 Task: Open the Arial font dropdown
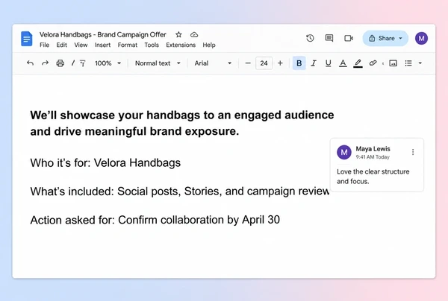(x=213, y=63)
